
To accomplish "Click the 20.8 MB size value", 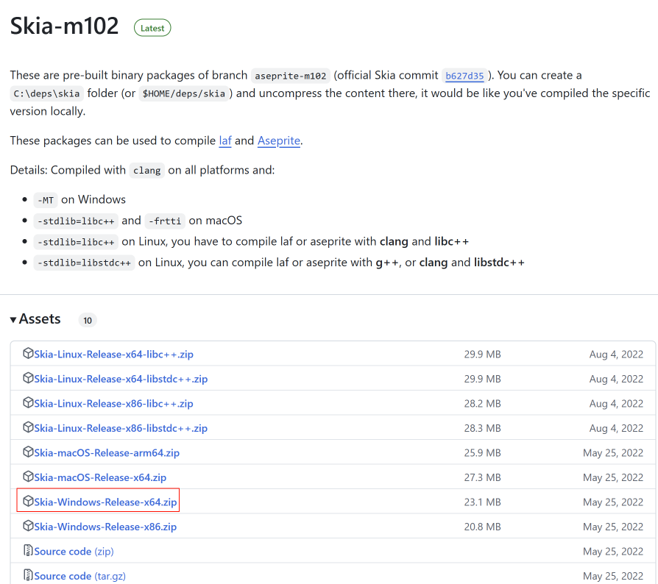I will (482, 527).
